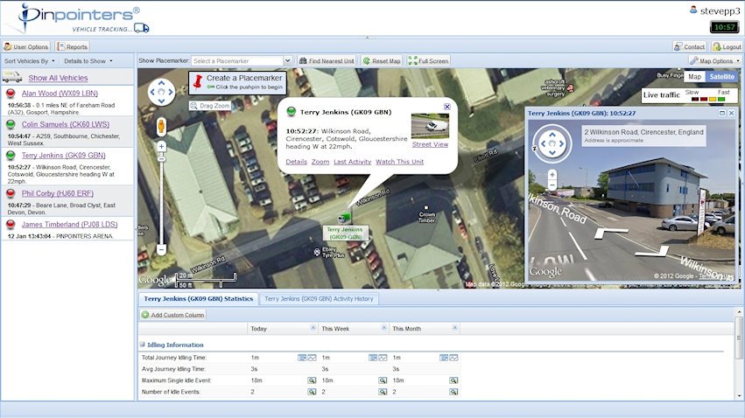This screenshot has width=745, height=418.
Task: Collapse the Idling Information section
Action: (x=142, y=345)
